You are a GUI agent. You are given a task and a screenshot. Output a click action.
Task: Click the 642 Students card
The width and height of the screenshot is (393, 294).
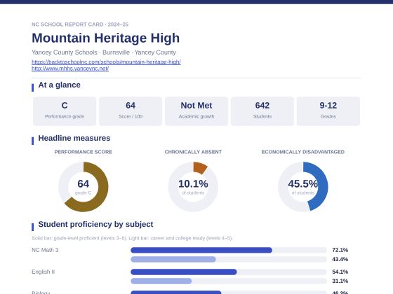pos(262,111)
